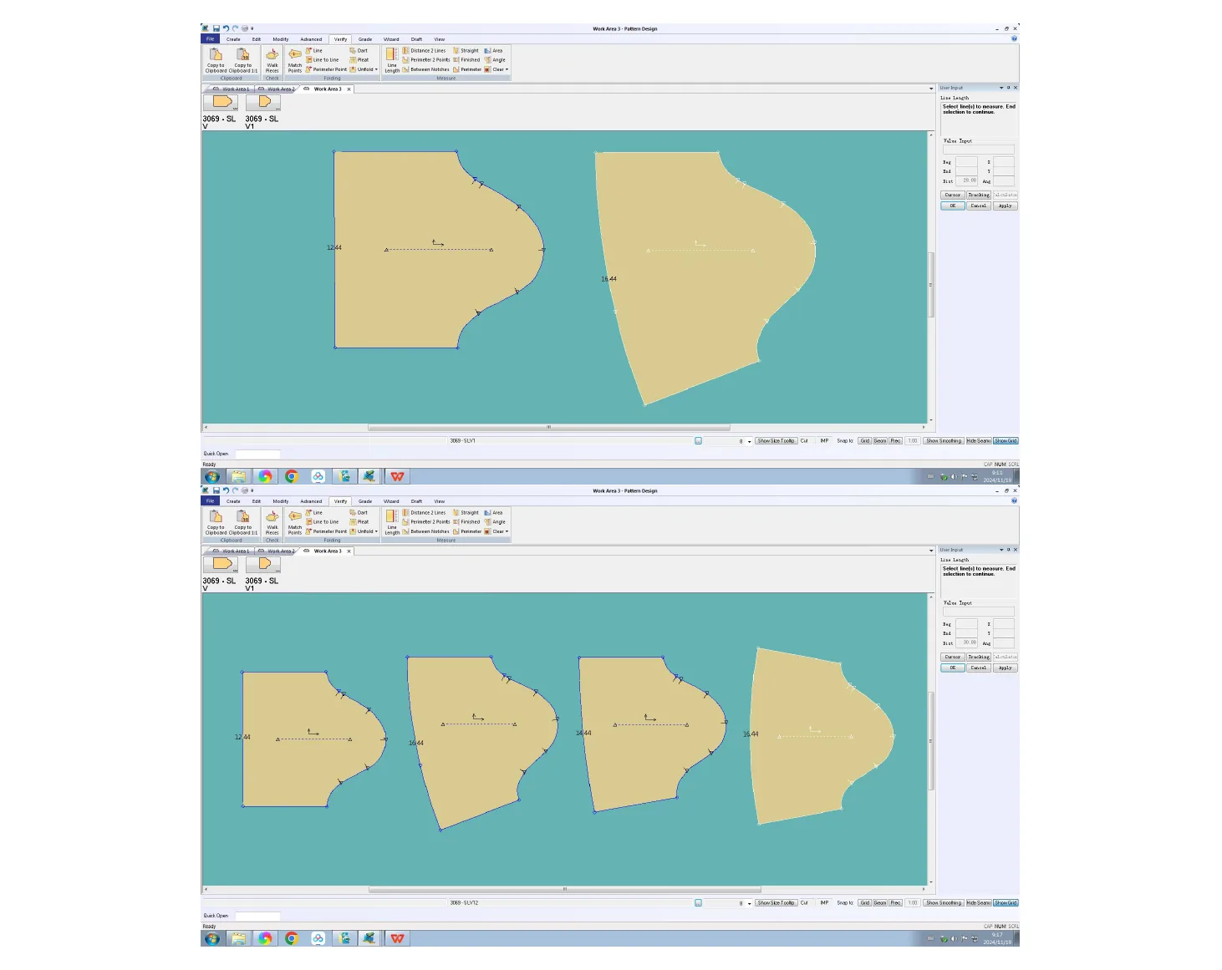This screenshot has height=970, width=1222.
Task: Choose Distance 2 Lines tool in upper window
Action: coord(424,51)
